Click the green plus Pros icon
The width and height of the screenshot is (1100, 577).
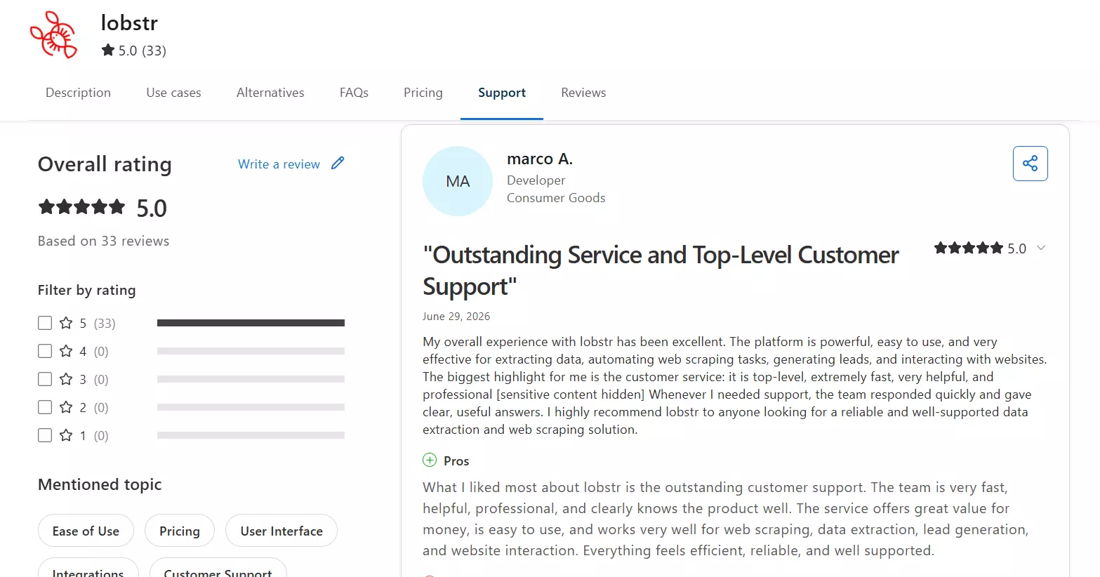point(430,460)
